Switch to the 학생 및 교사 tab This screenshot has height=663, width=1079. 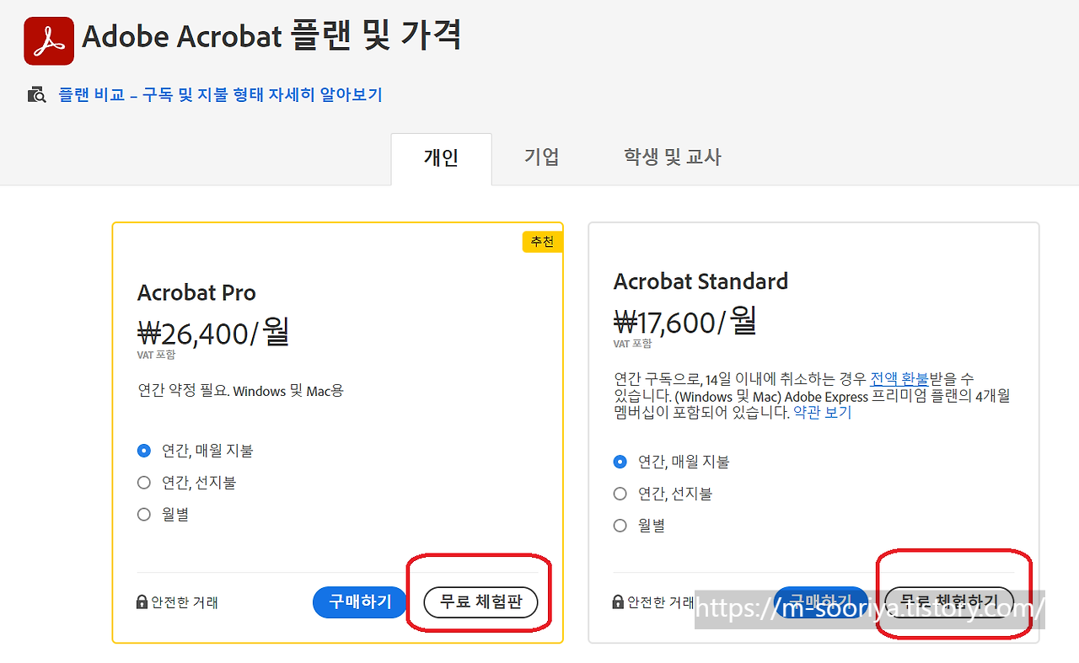pos(673,157)
